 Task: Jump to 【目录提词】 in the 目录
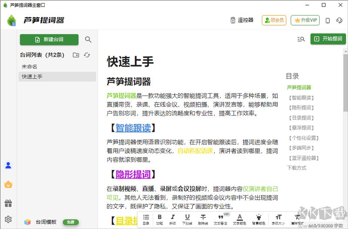(301, 118)
